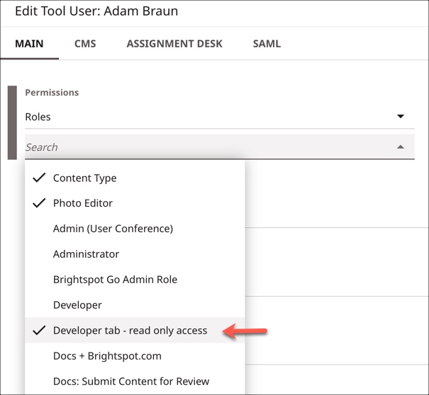
Task: Deselect the Photo Editor role
Action: pyautogui.click(x=135, y=203)
